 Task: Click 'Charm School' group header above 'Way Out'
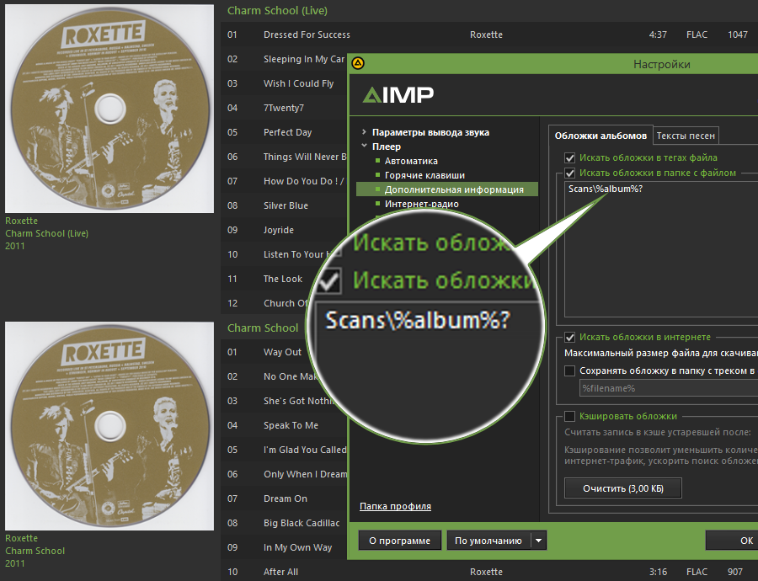coord(263,328)
